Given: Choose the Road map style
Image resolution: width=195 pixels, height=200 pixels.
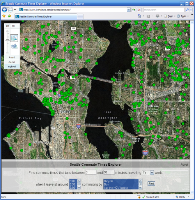Looking at the screenshot, I should tap(12, 57).
